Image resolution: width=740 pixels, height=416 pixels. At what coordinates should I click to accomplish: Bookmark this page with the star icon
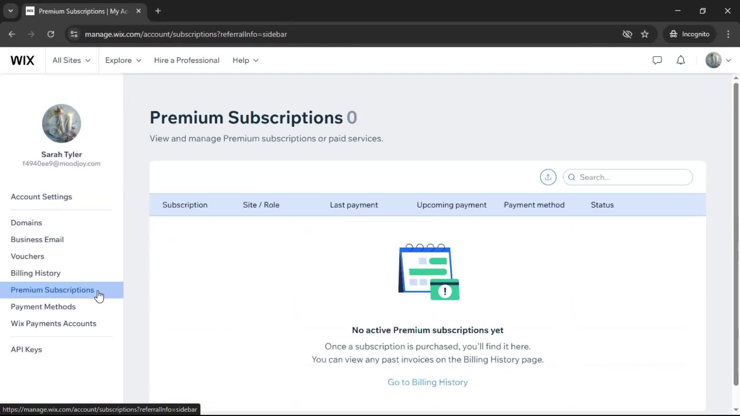645,34
